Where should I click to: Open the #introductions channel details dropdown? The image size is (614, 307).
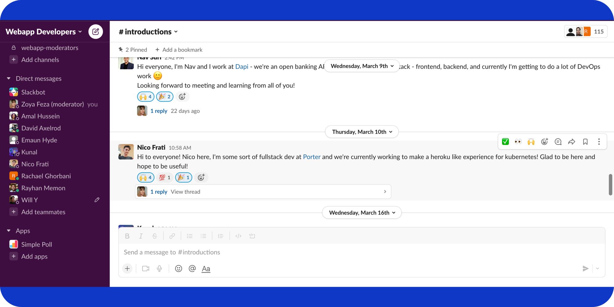click(x=148, y=32)
